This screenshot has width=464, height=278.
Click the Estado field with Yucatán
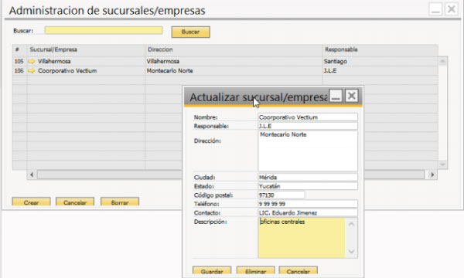[x=308, y=186]
